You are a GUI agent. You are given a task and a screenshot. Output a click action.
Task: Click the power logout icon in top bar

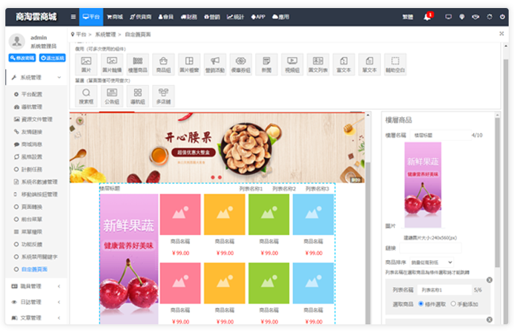502,17
